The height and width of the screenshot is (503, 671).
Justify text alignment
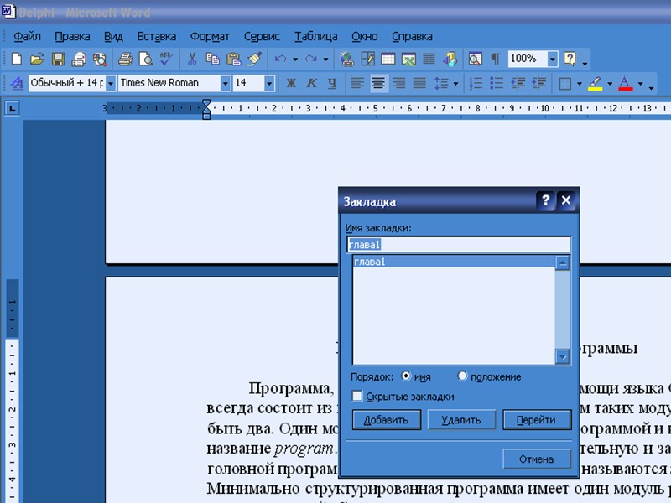pyautogui.click(x=419, y=83)
